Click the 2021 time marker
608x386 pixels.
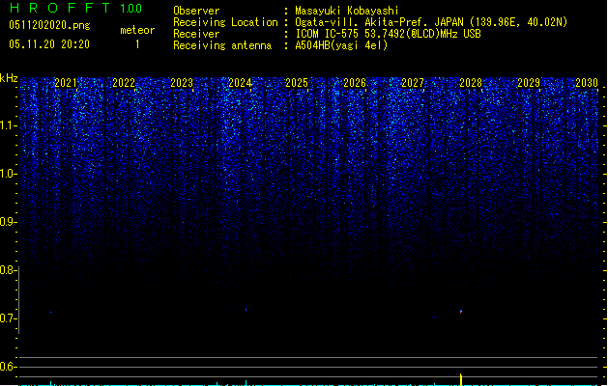[x=66, y=83]
